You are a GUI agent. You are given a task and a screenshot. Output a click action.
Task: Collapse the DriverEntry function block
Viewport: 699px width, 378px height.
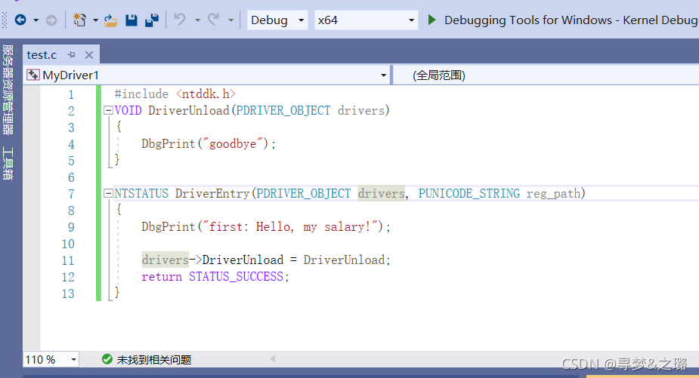[x=108, y=193]
